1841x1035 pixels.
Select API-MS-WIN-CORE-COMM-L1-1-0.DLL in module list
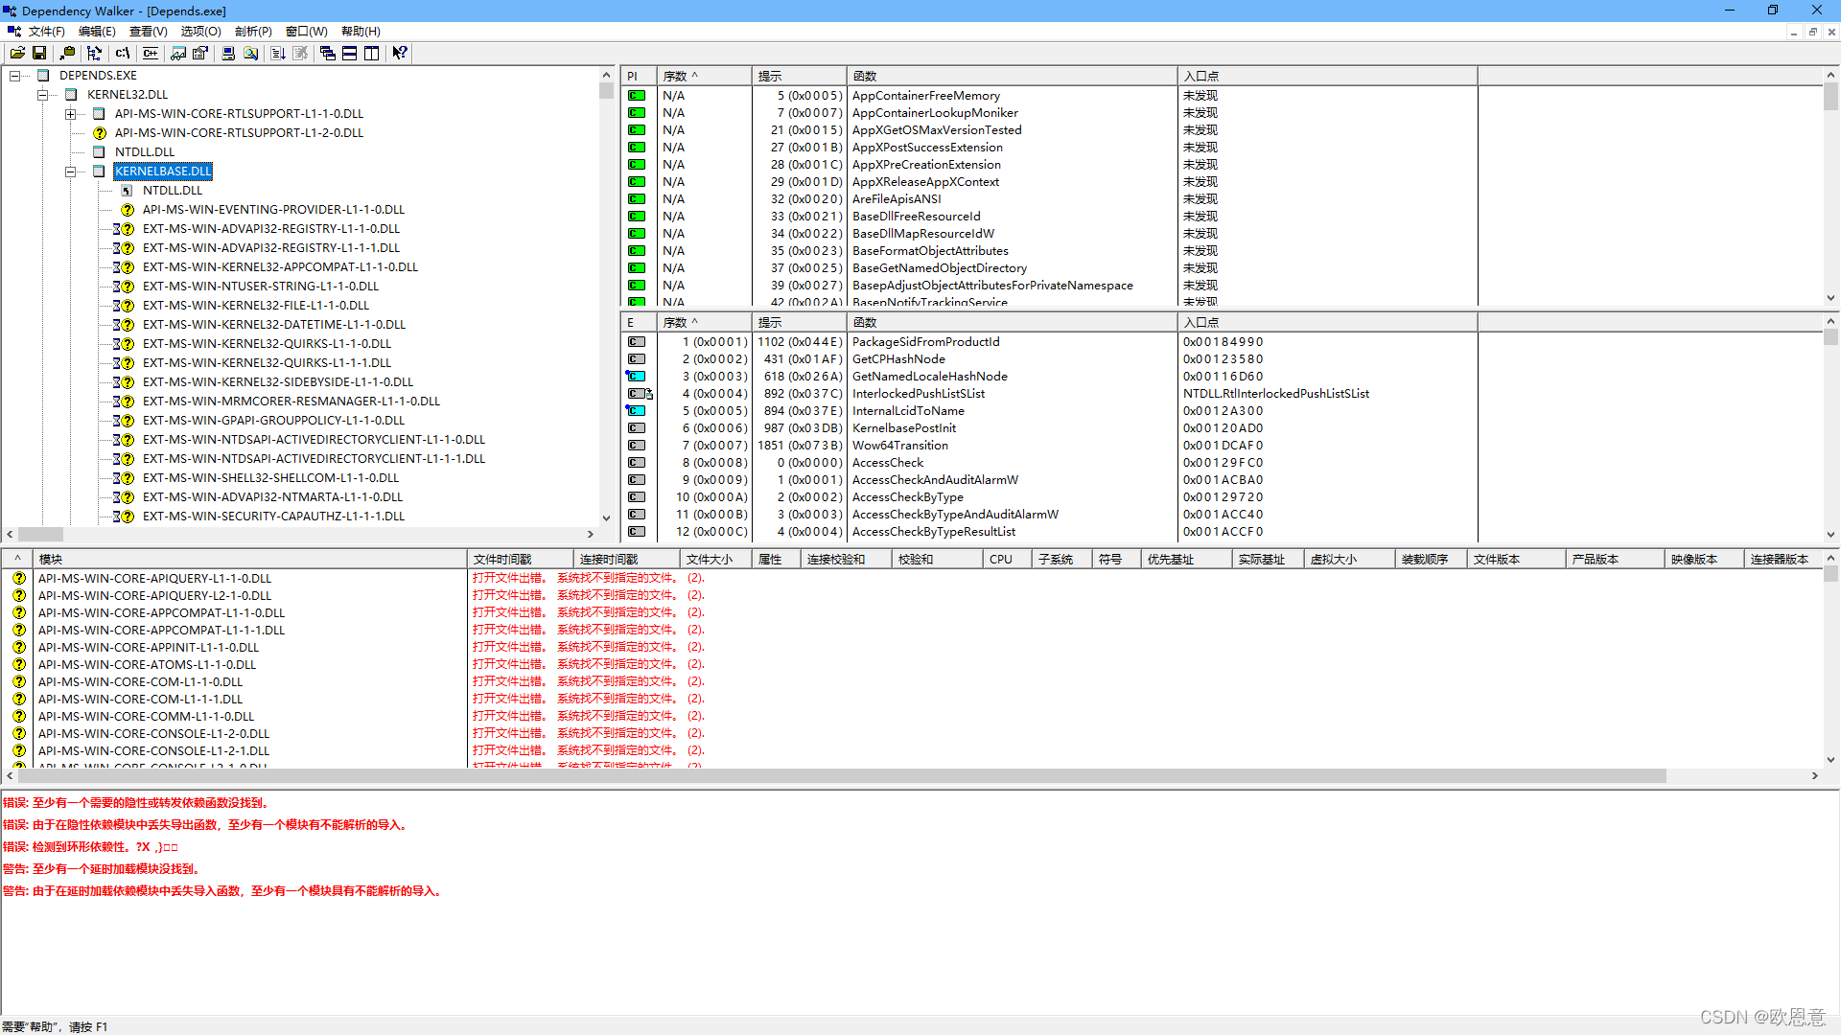point(147,717)
